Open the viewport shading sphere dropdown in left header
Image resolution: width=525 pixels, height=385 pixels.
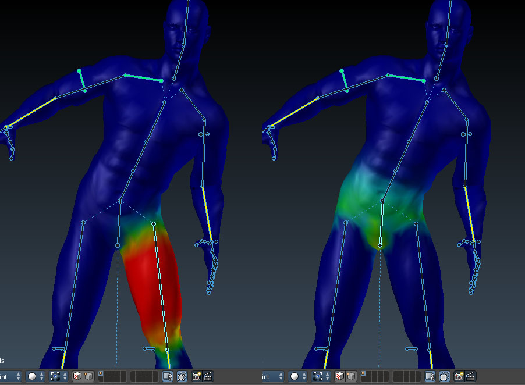tap(32, 376)
